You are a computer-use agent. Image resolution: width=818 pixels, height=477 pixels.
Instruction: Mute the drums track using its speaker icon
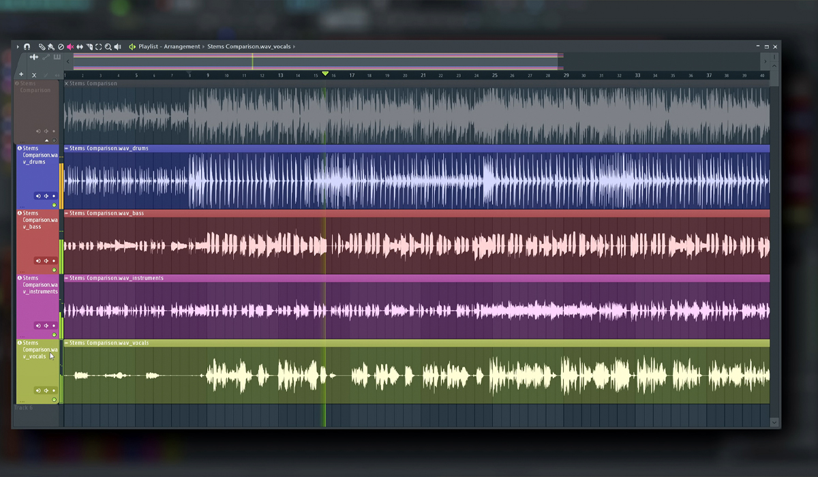click(38, 196)
